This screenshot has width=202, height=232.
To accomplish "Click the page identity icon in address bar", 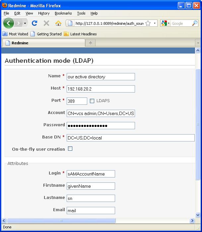I will pos(70,23).
